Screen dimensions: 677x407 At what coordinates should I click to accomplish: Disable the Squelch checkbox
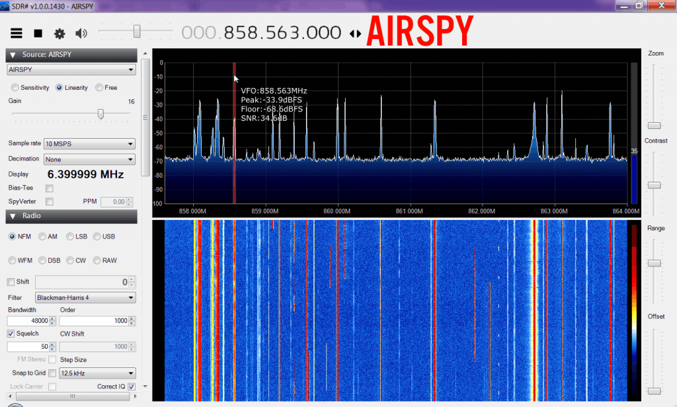(x=11, y=334)
